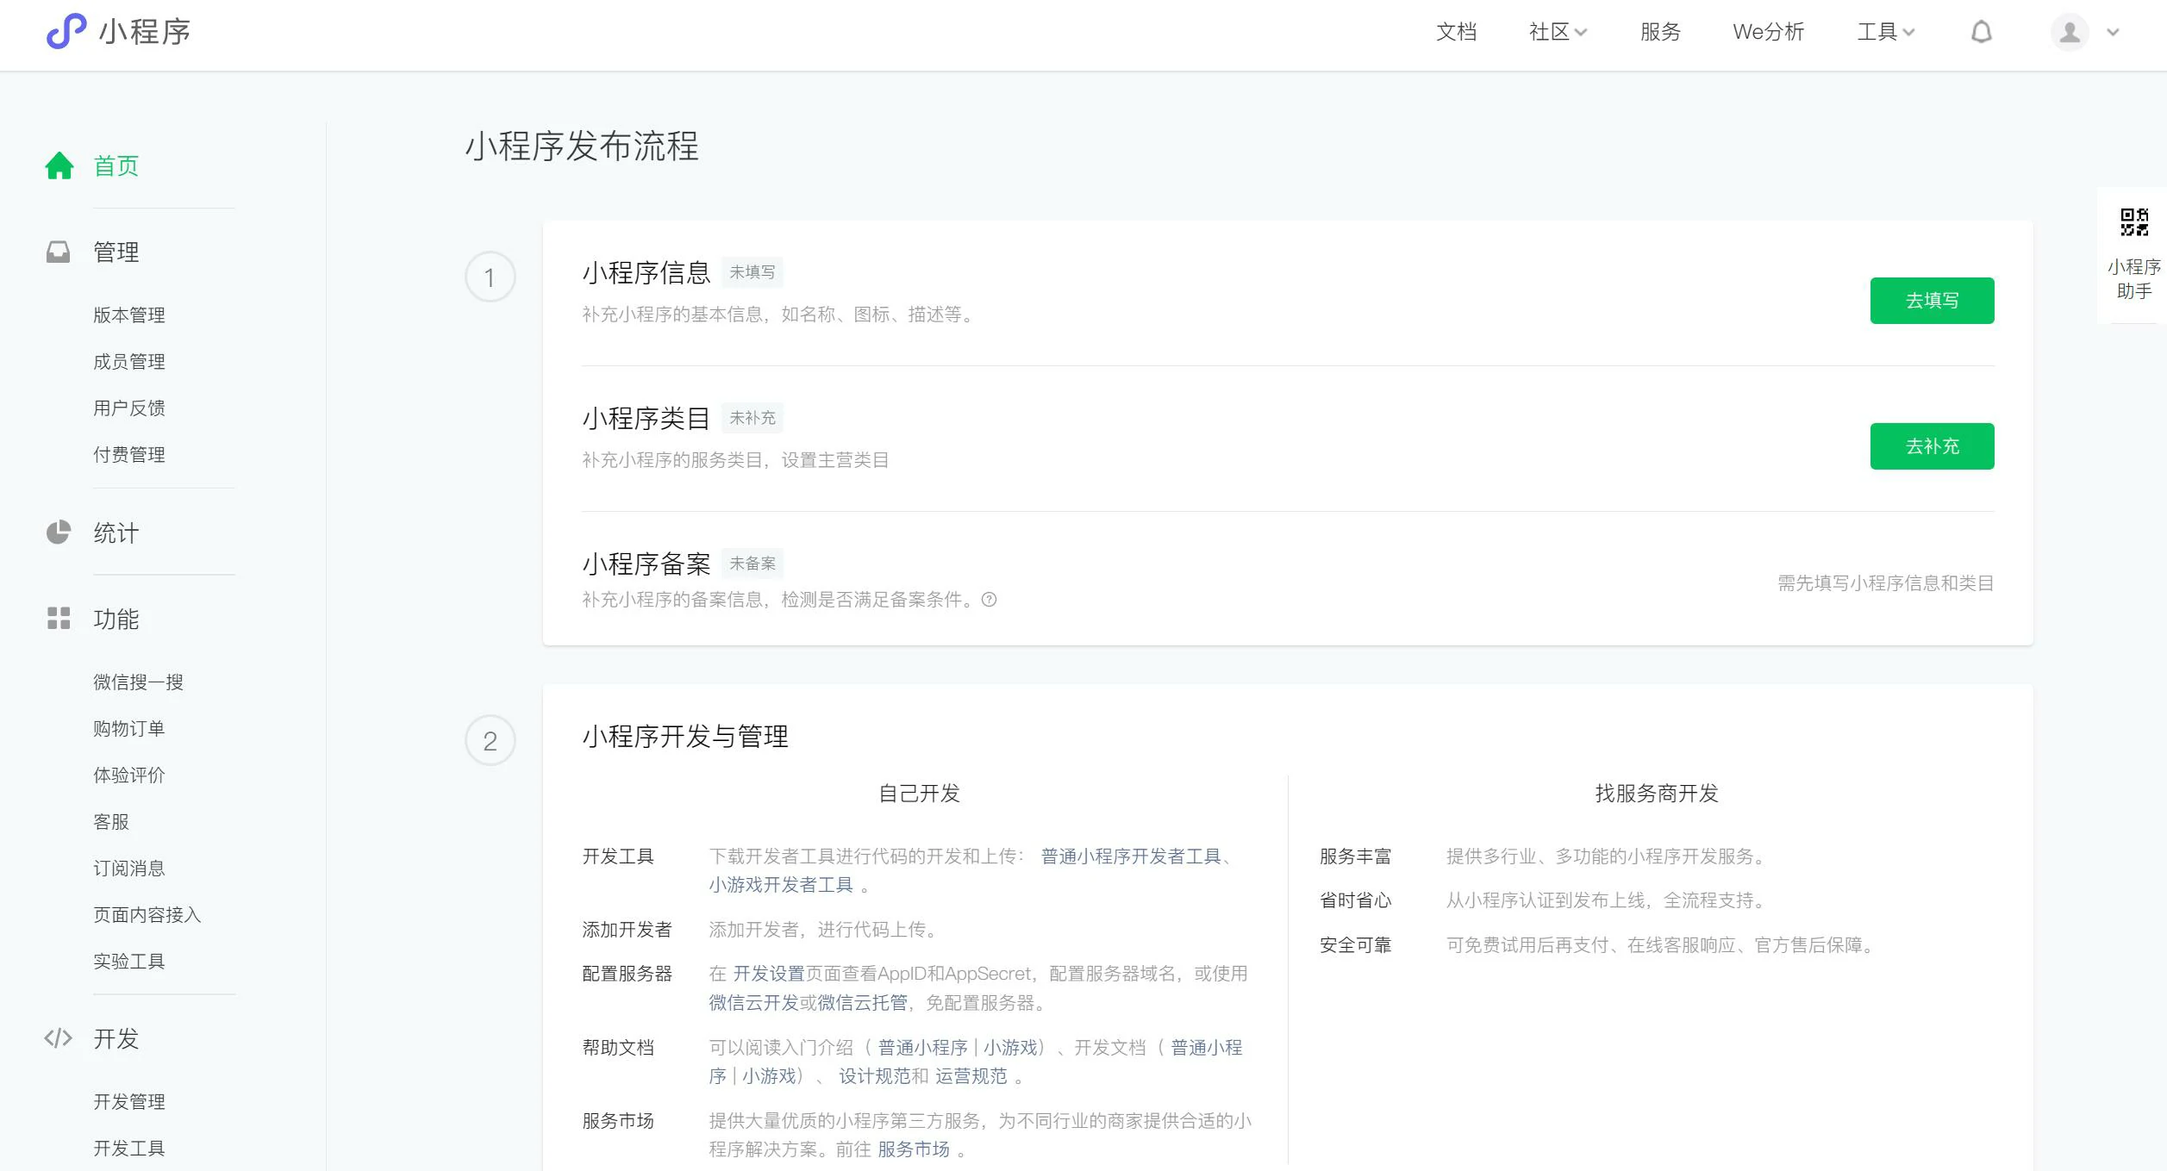Open the 社区 dropdown menu
Image resolution: width=2167 pixels, height=1171 pixels.
1558,32
